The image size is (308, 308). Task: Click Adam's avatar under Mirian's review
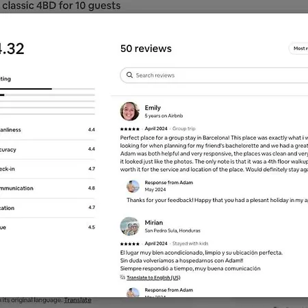(133, 292)
